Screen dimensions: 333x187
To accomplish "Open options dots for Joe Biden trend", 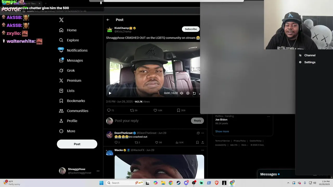I will pyautogui.click(x=268, y=116).
